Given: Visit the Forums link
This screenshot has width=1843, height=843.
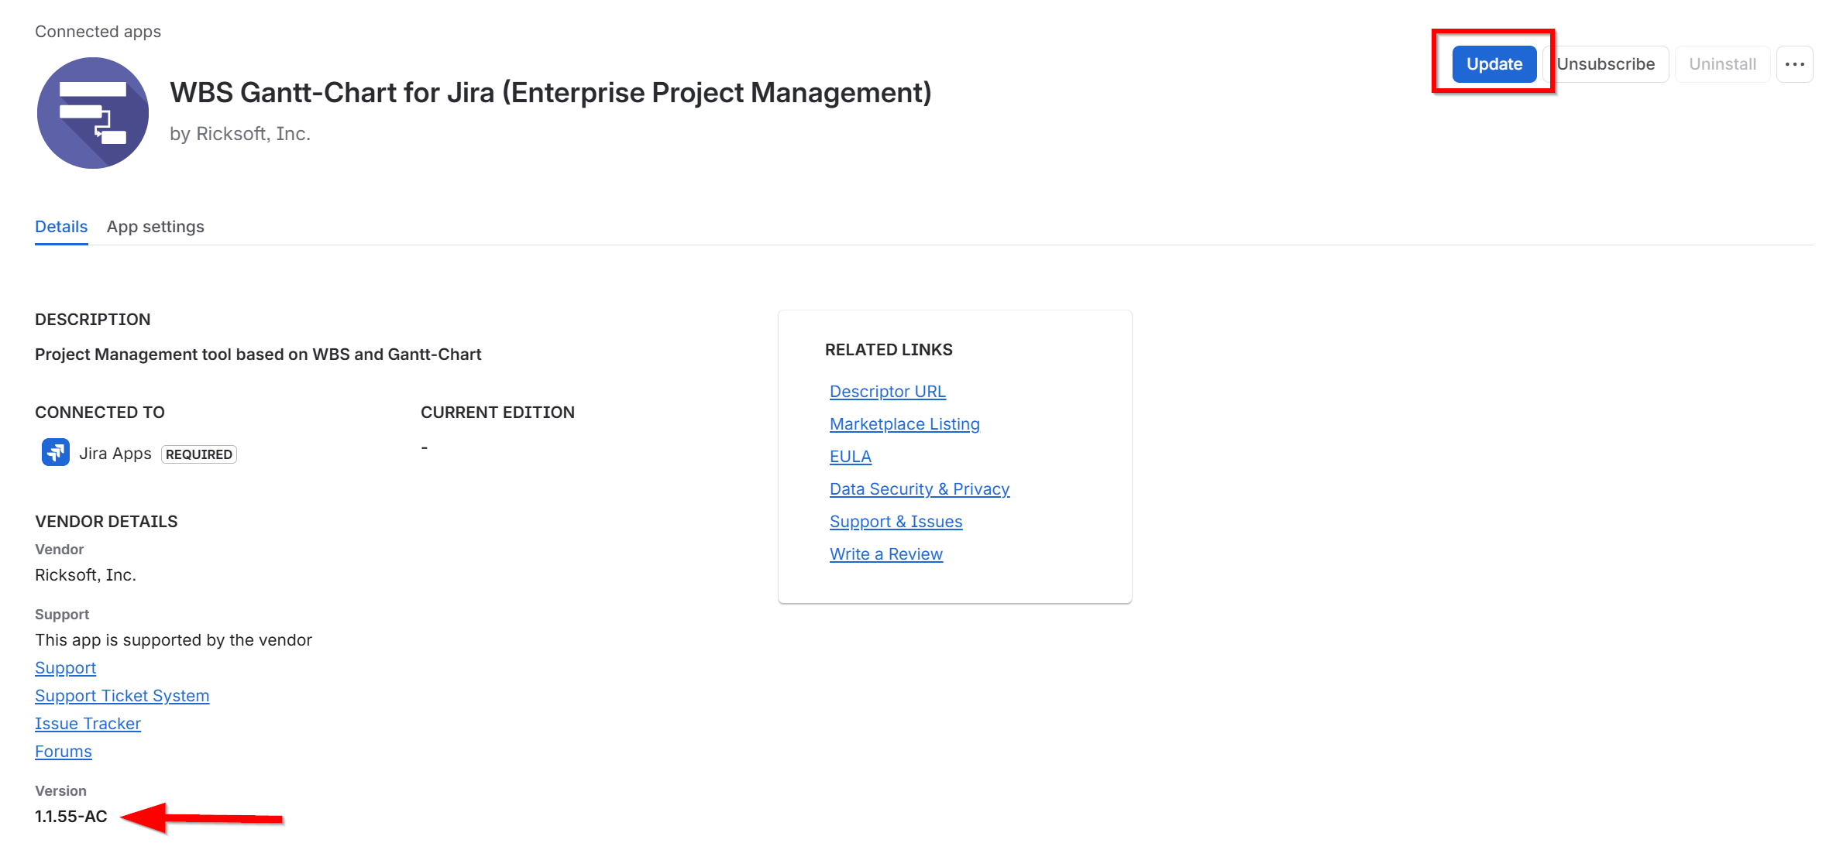Looking at the screenshot, I should pos(64,752).
